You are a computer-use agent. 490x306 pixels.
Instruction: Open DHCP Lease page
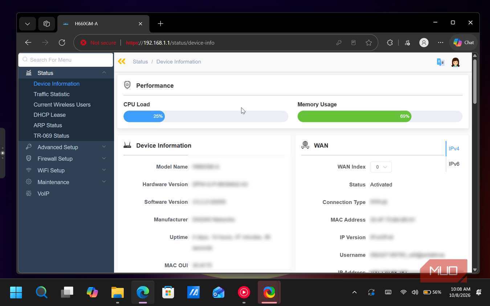[50, 115]
